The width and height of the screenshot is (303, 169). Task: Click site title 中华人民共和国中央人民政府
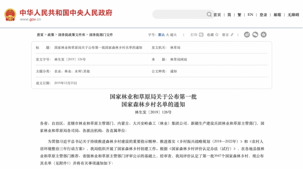tap(66, 13)
